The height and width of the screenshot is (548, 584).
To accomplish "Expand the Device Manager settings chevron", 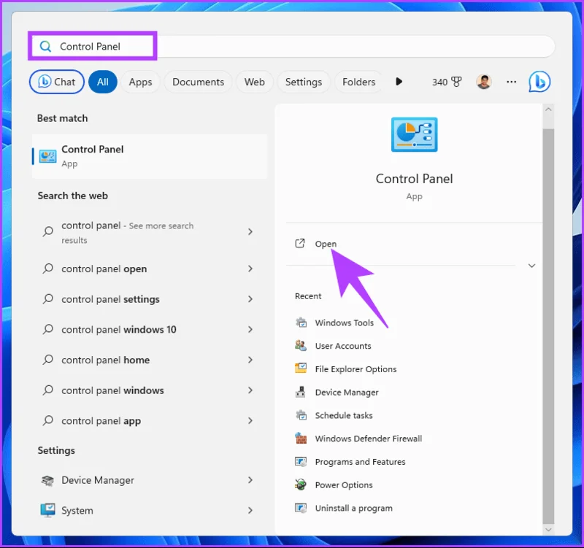I will coord(250,480).
